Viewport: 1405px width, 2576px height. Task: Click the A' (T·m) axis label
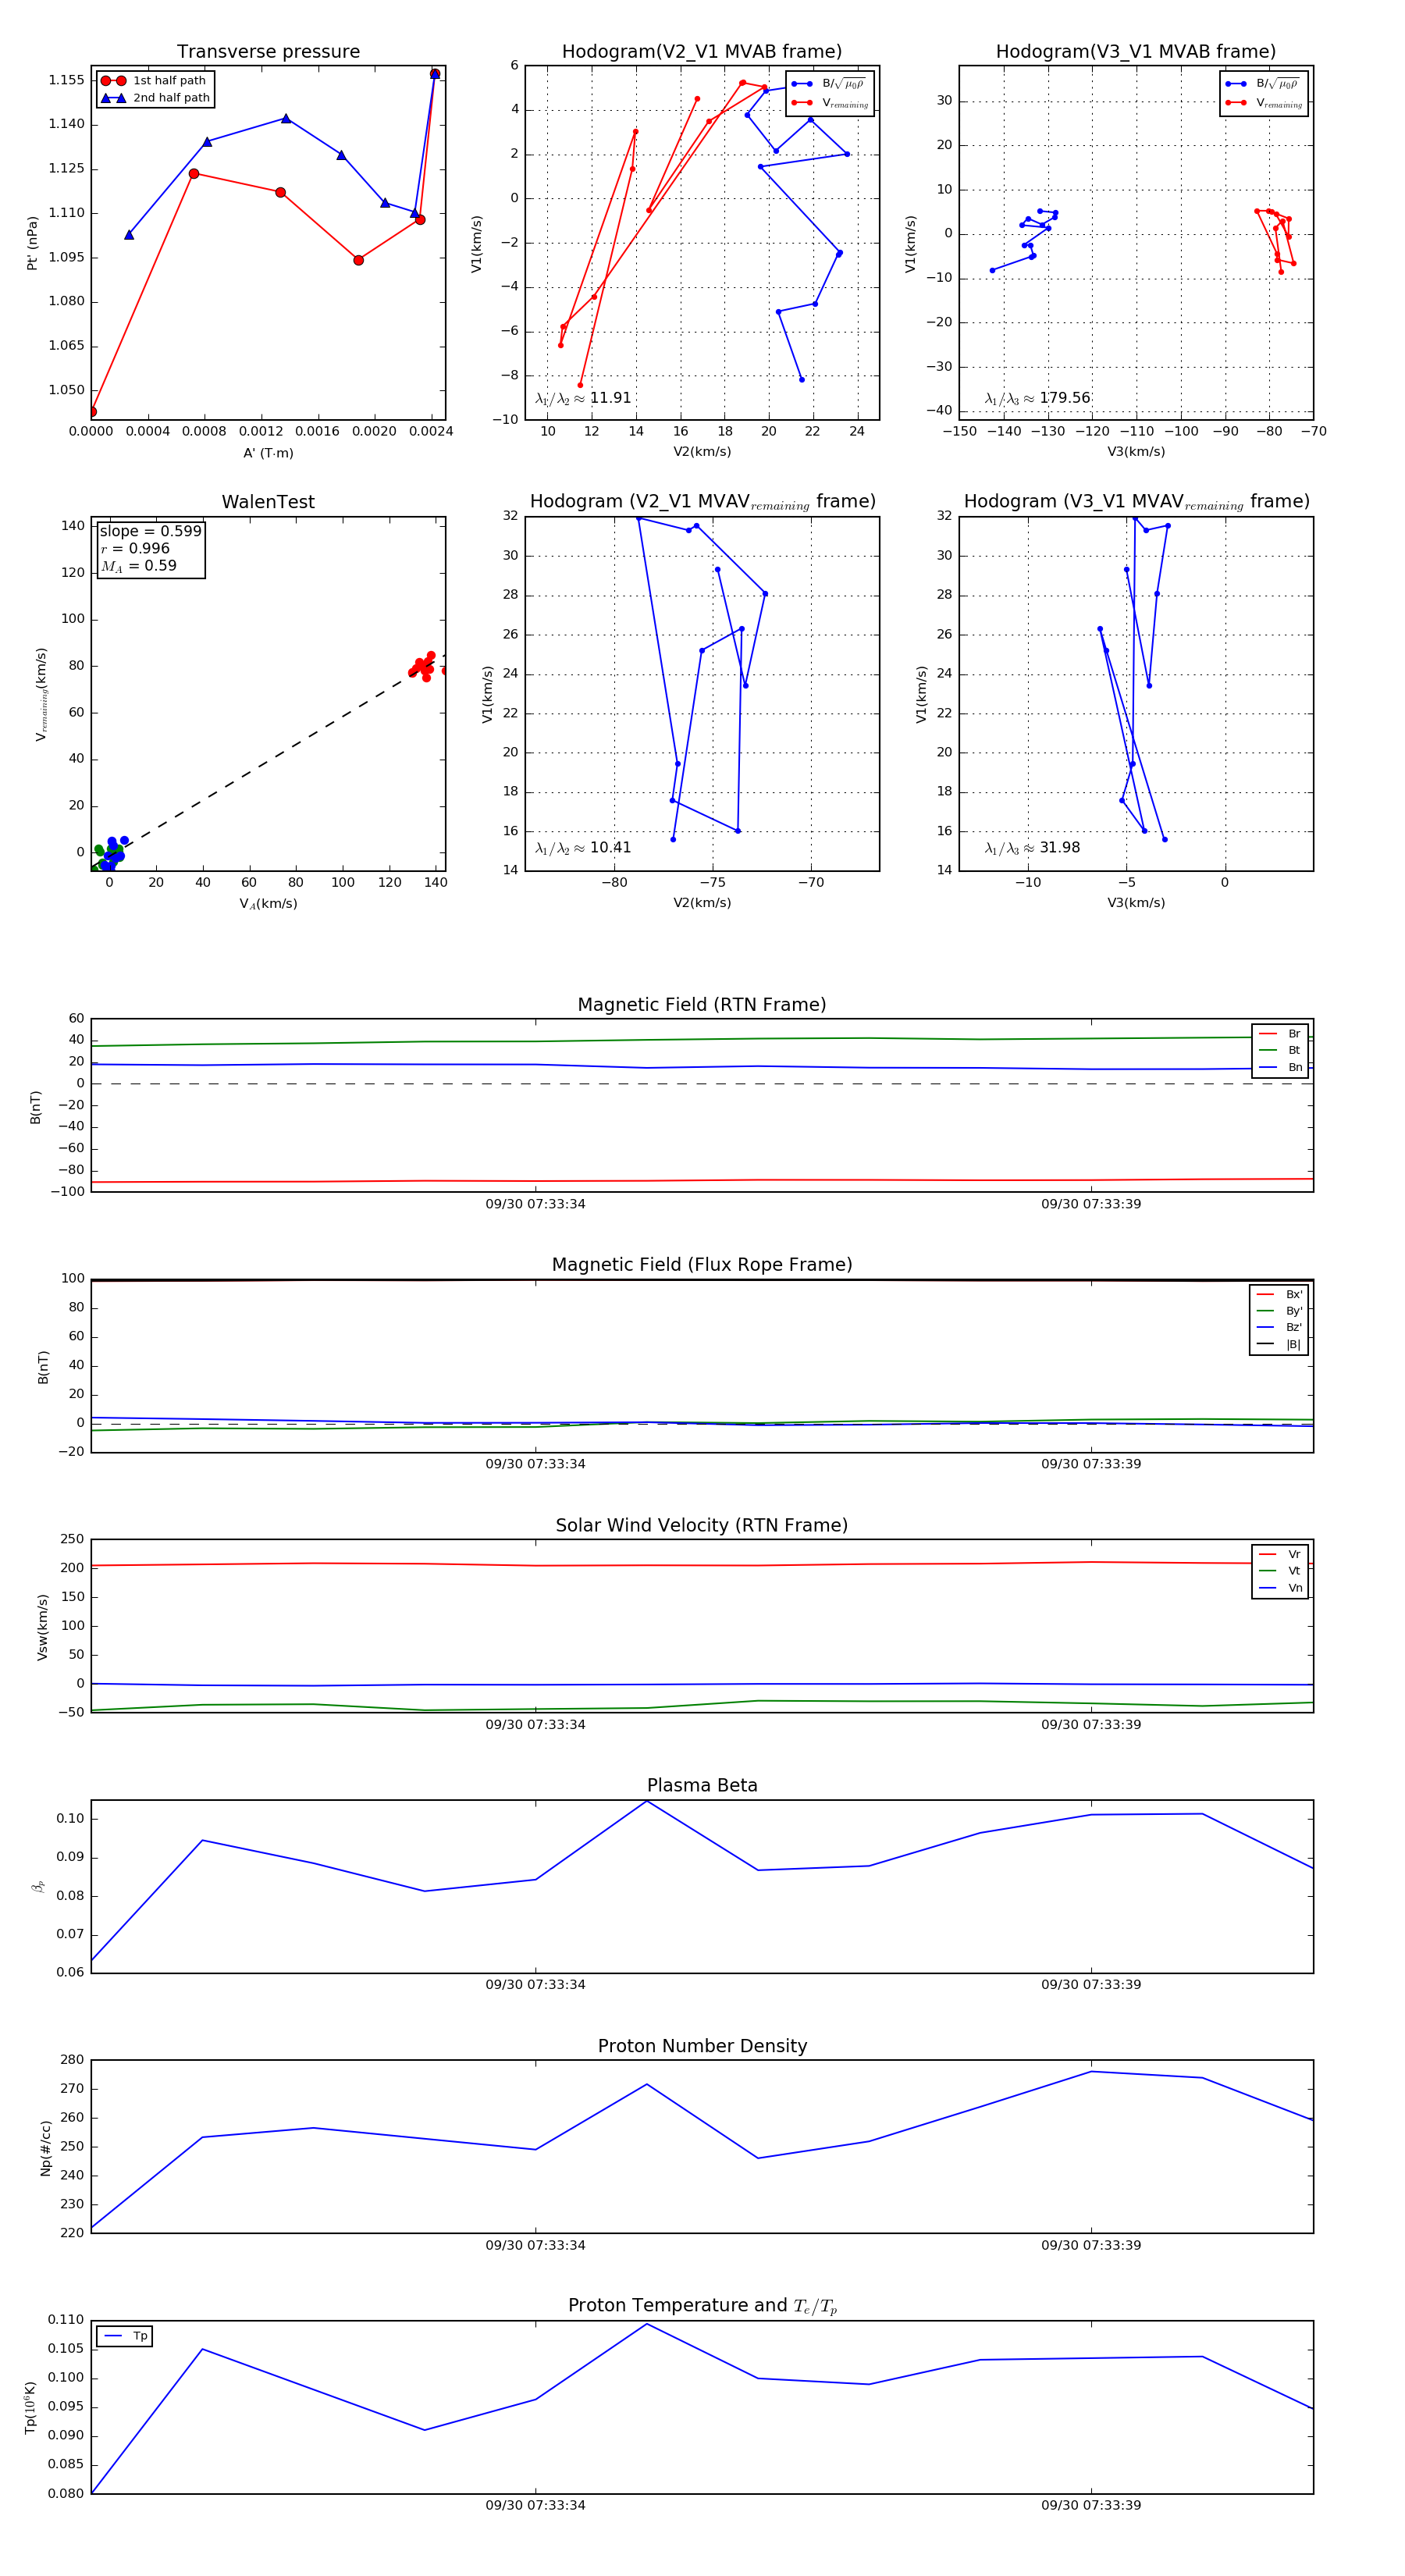[268, 453]
